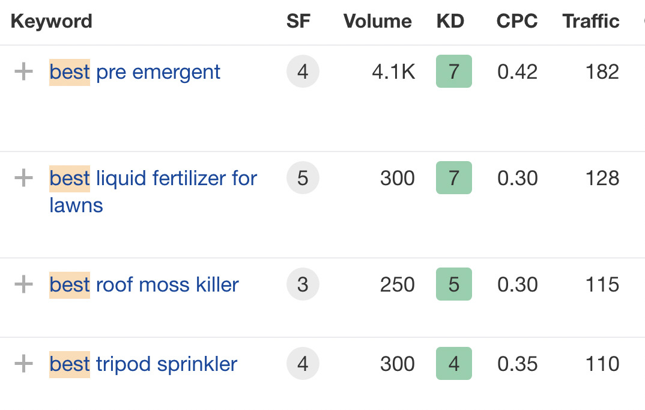Click the green KD indicator showing 7 for liquid fertilizer
The width and height of the screenshot is (645, 410).
[x=453, y=177]
